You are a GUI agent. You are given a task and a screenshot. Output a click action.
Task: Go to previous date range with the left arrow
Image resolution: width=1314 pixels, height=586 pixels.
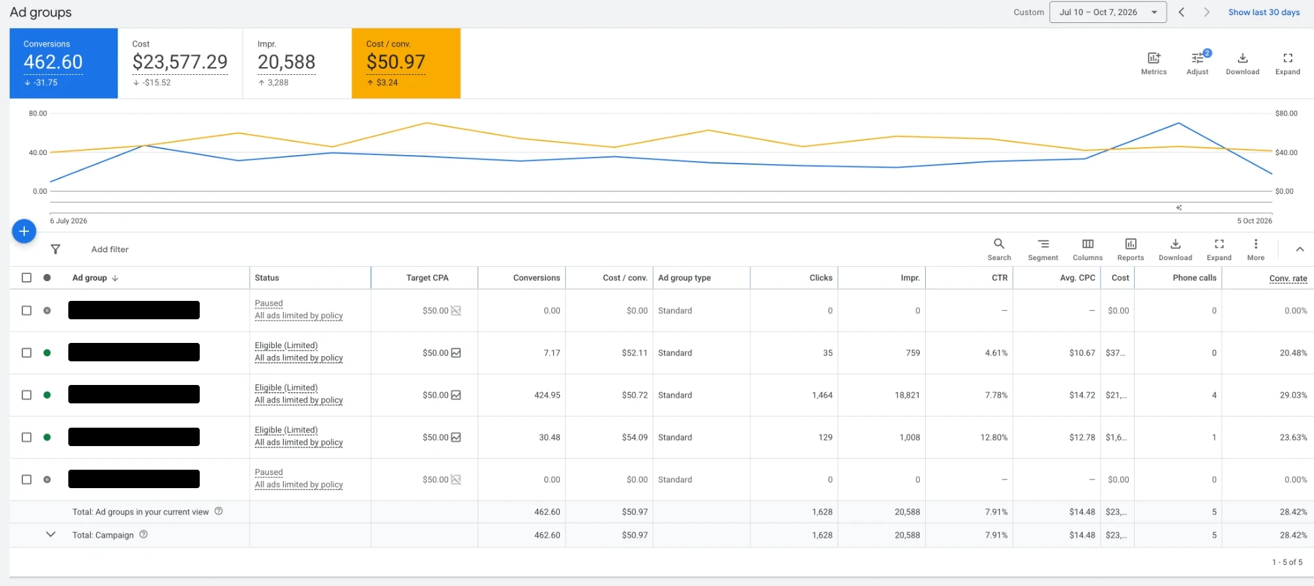(x=1181, y=12)
